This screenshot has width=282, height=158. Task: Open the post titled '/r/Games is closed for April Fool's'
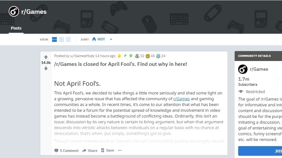(121, 64)
